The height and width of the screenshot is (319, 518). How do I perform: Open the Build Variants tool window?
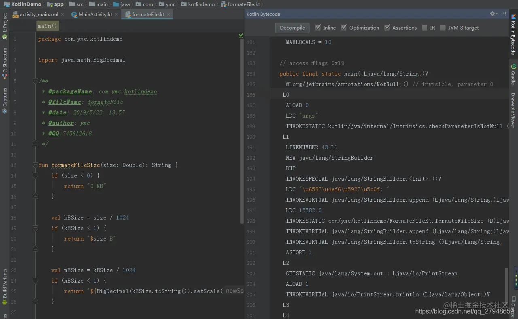[x=4, y=287]
